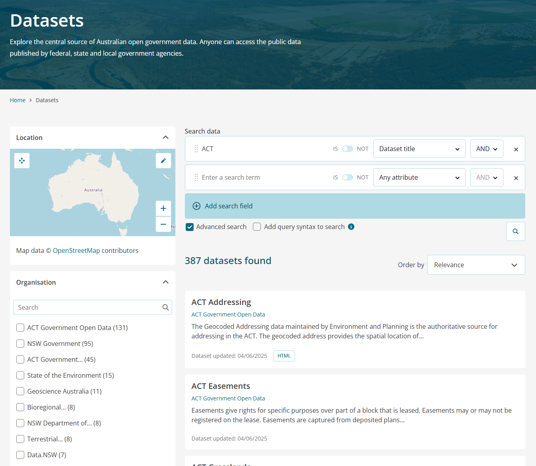Uncheck the Advanced search checkbox

[190, 227]
